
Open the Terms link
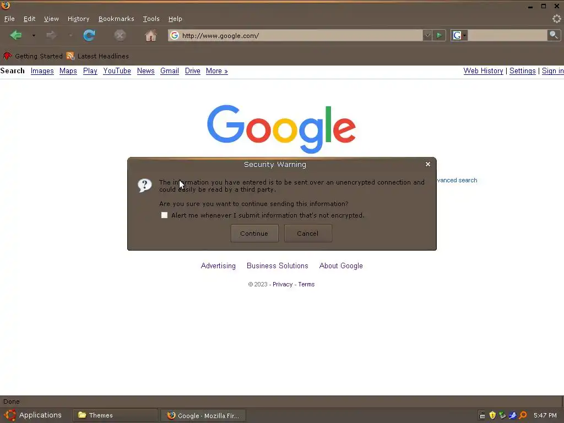click(306, 284)
